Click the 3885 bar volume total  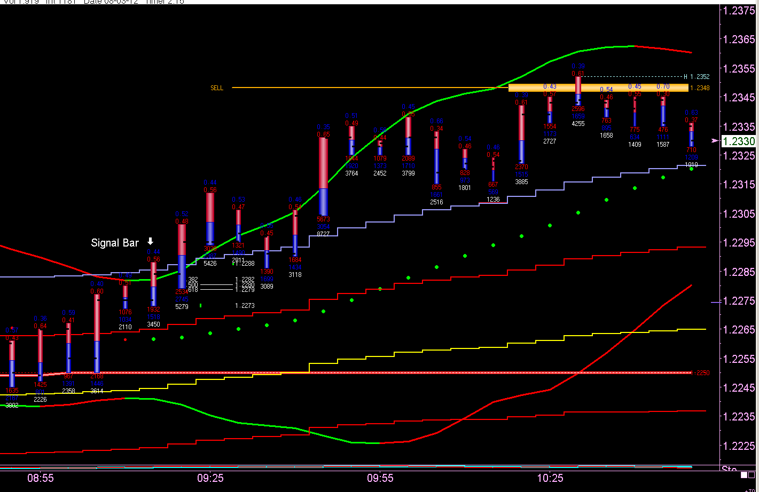tap(521, 182)
